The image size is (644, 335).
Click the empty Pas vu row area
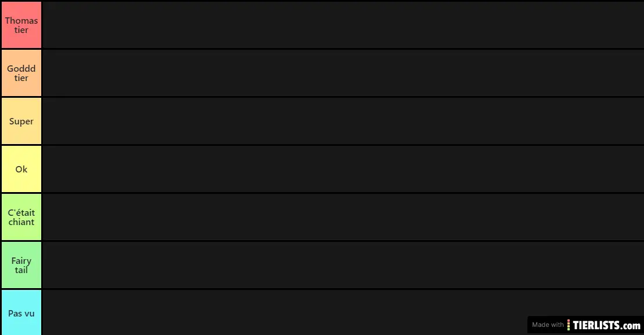pos(283,312)
